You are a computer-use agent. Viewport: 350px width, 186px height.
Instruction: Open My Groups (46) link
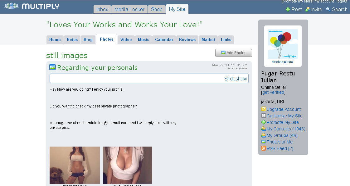[x=282, y=135]
